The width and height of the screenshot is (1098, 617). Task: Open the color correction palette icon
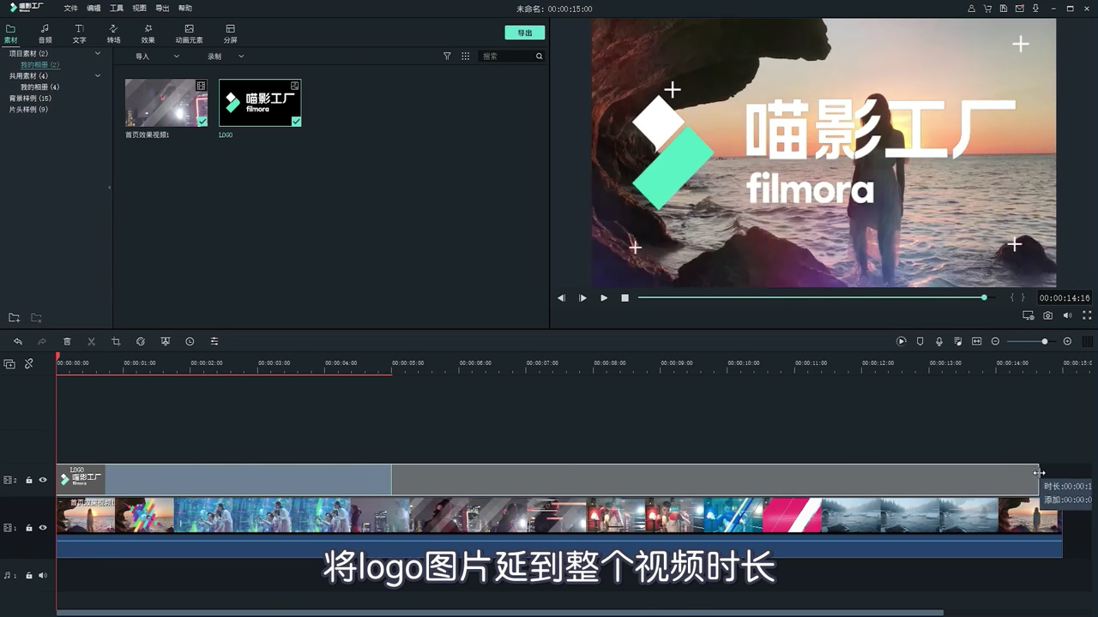141,341
